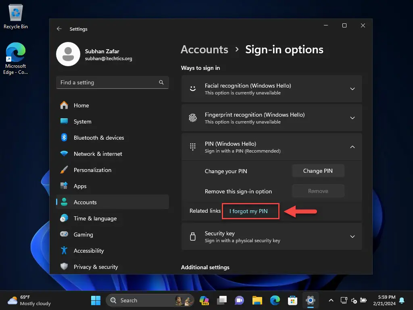The height and width of the screenshot is (310, 413).
Task: Open the Teams chat taskbar icon
Action: coord(239,300)
